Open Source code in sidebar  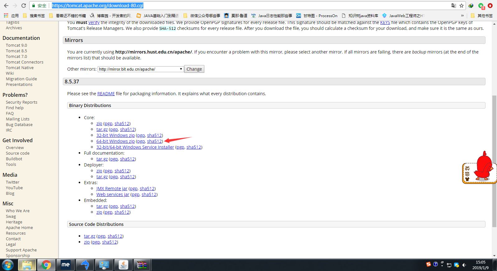(18, 153)
